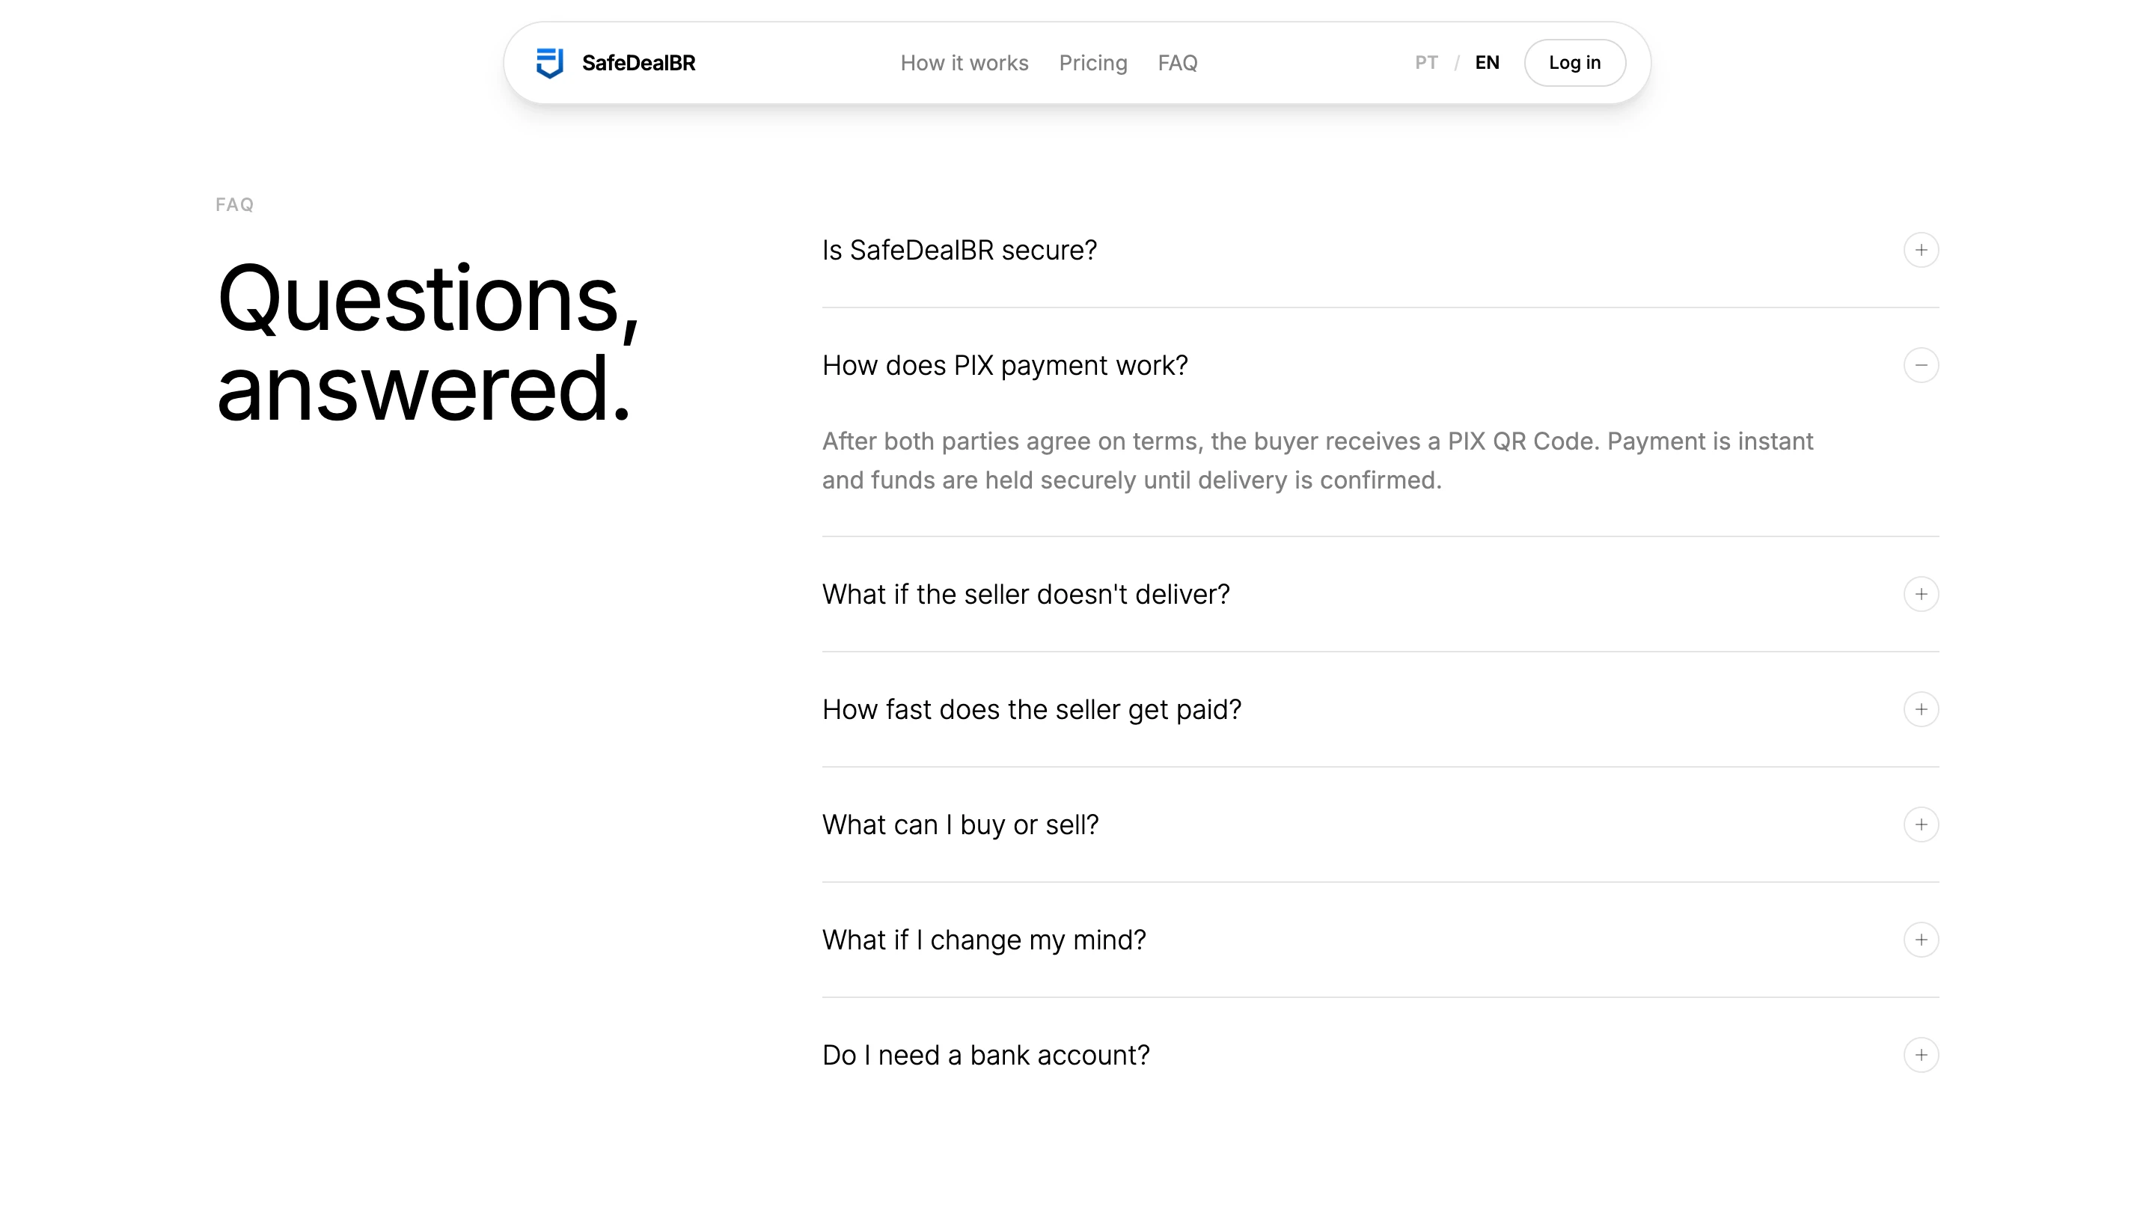Expand 'What if the seller doesn't deliver?' question
The image size is (2155, 1212).
[1026, 595]
